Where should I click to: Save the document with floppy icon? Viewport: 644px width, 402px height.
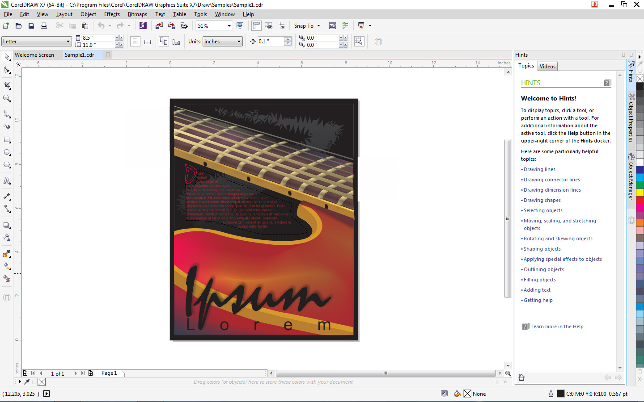tap(31, 26)
